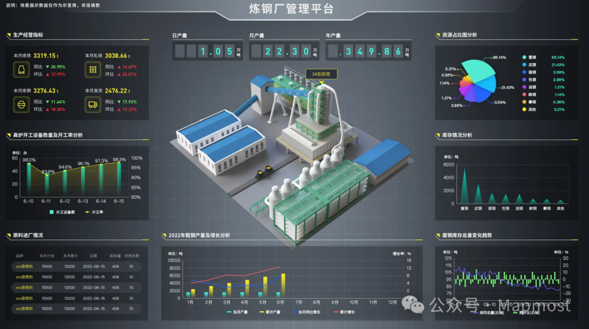Viewport: 589px width, 329px height.
Task: Click the 本月炼铁 furnace icon
Action: (21, 70)
